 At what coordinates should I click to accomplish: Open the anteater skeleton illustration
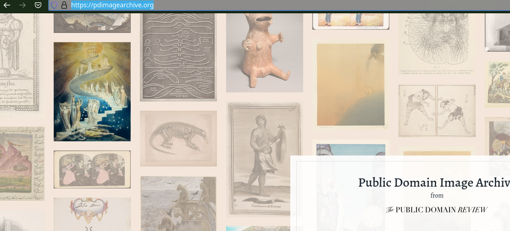click(x=178, y=139)
